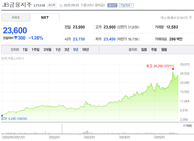Switch to 월봉 candlestick chart
This screenshot has height=141, width=194.
(x=164, y=50)
